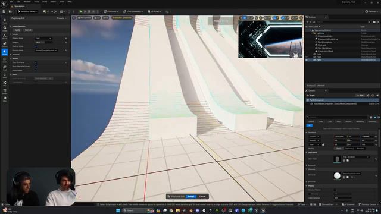
Task: Open the Presets dropdown in Polygroup Edit
Action: (62, 18)
